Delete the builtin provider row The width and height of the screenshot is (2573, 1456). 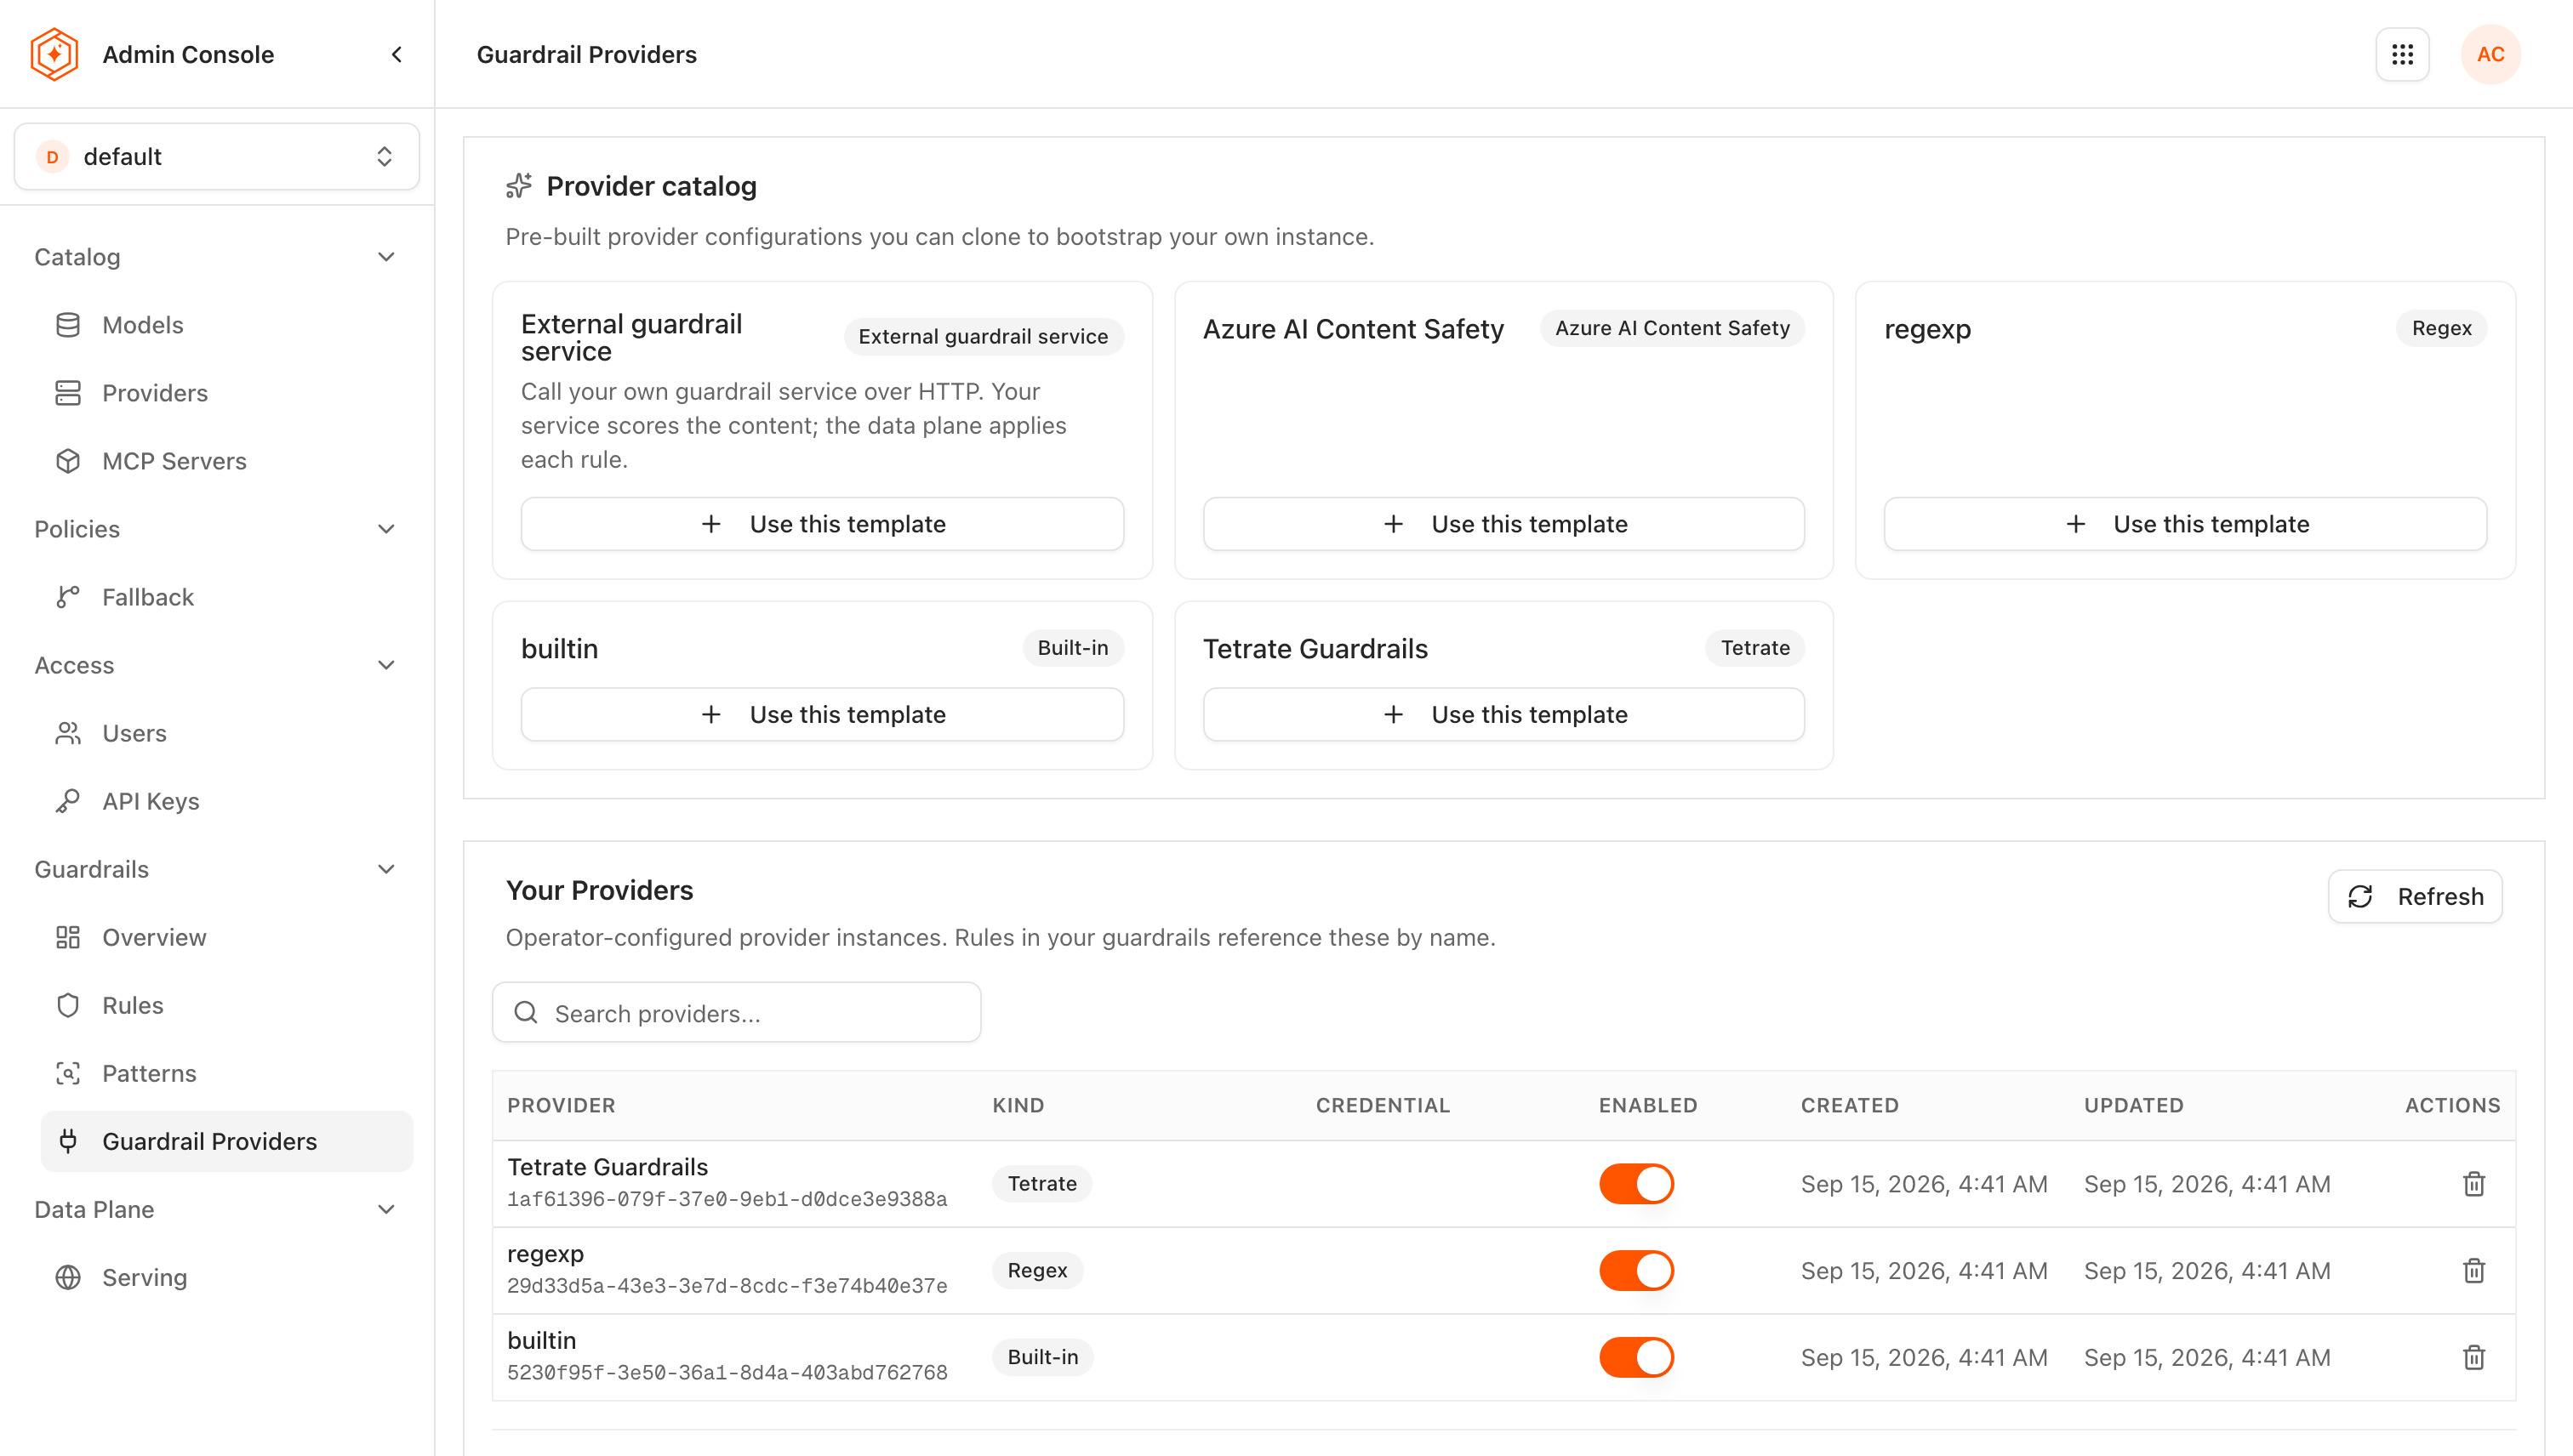2473,1357
